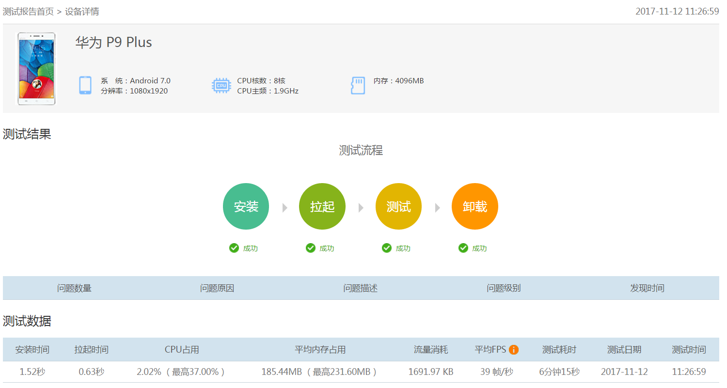Screen dimensions: 727x388
Task: Click the 设备详情 breadcrumb text
Action: 82,11
